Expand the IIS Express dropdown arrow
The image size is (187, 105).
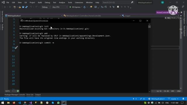tap(82, 7)
